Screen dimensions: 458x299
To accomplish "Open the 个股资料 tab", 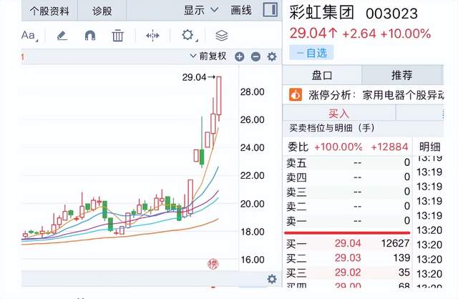I will pyautogui.click(x=50, y=10).
